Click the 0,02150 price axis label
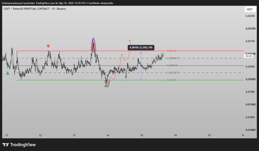 (x=250, y=41)
